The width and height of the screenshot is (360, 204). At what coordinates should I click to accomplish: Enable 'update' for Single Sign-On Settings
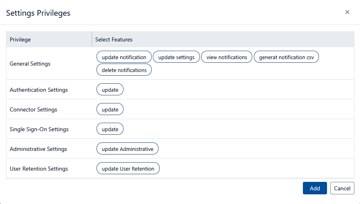110,129
